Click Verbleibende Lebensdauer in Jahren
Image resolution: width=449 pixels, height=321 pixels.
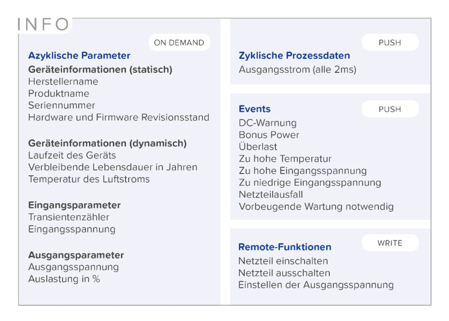click(113, 167)
